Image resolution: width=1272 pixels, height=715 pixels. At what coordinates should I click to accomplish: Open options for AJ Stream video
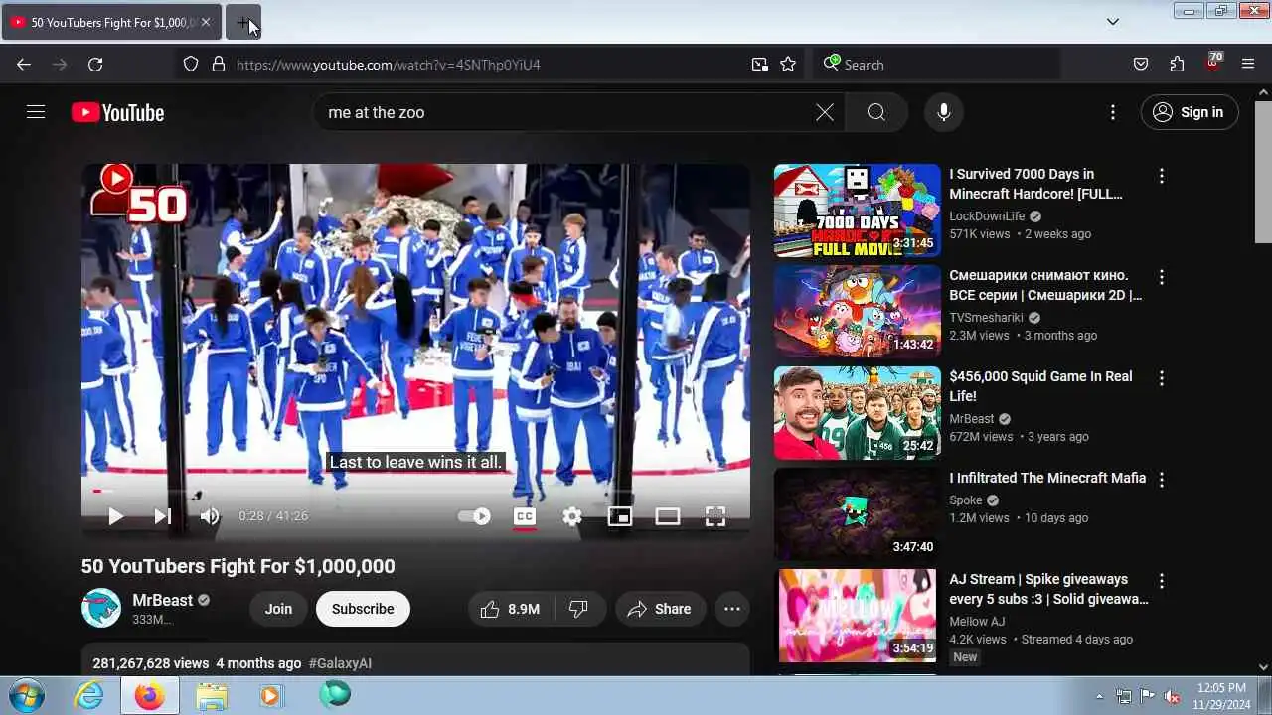pos(1161,581)
